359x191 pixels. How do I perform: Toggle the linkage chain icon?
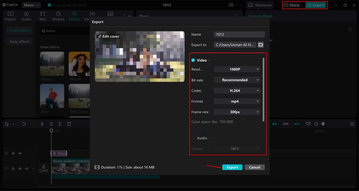click(x=286, y=124)
